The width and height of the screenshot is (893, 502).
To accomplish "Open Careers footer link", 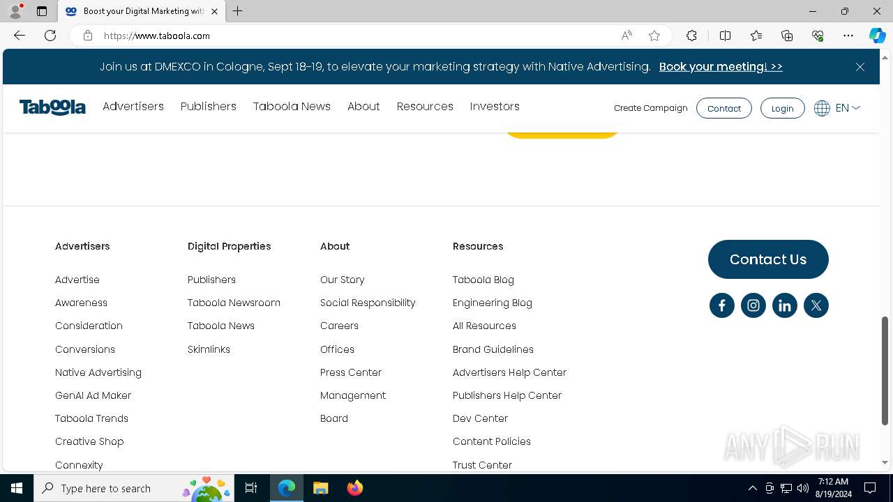I will (x=339, y=326).
